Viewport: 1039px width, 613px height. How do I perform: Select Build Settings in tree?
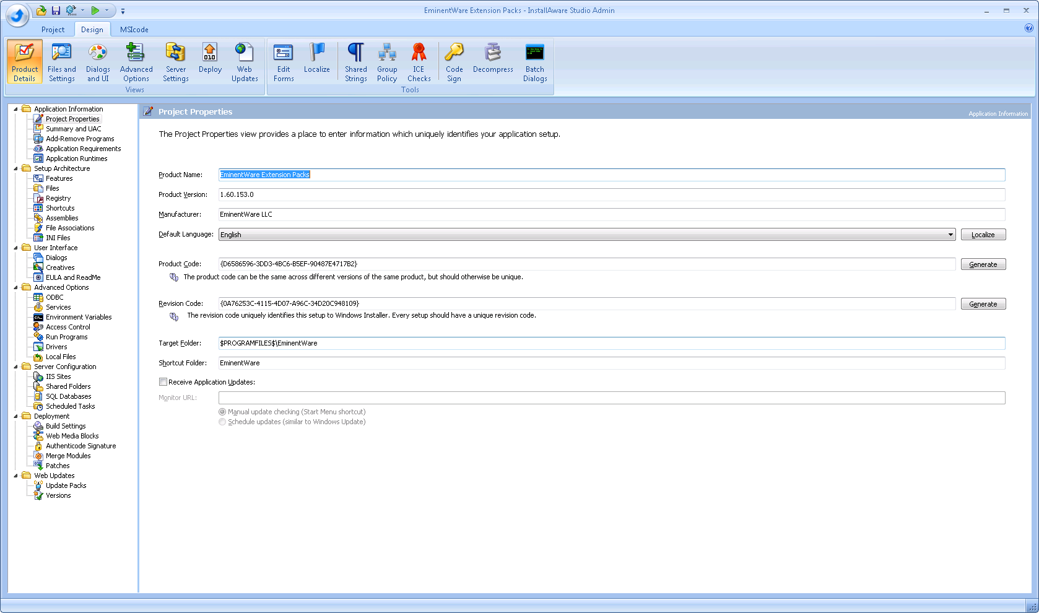coord(66,426)
